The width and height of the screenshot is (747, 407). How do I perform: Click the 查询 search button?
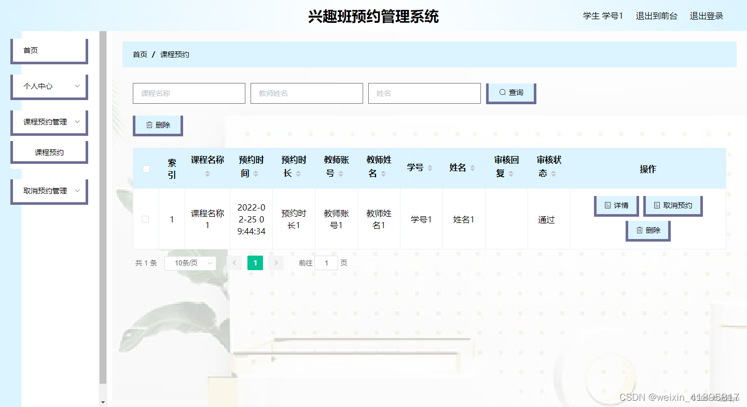click(x=511, y=93)
